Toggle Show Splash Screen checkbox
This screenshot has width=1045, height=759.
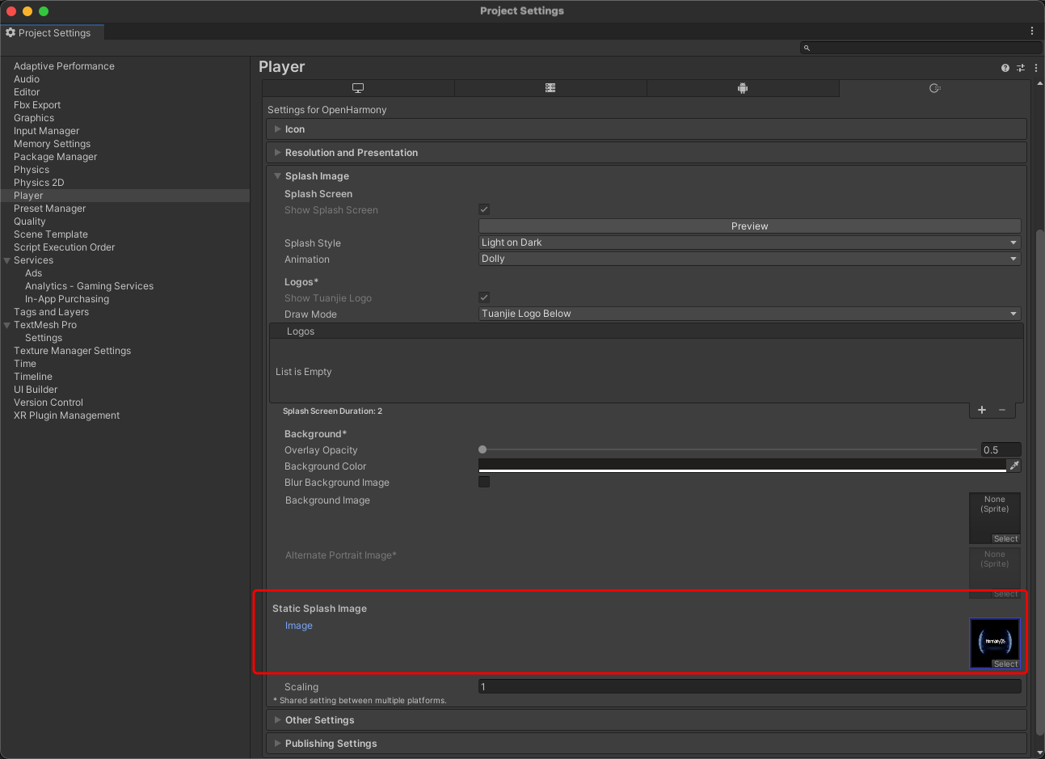pyautogui.click(x=484, y=209)
